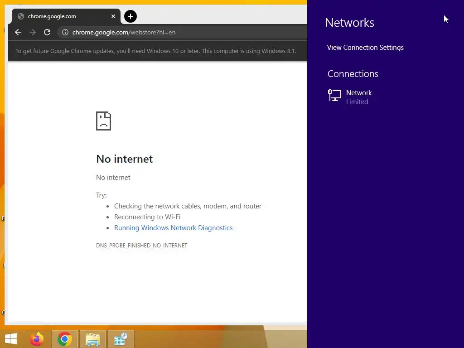The width and height of the screenshot is (464, 348).
Task: Open the Windows Start button
Action: [11, 339]
